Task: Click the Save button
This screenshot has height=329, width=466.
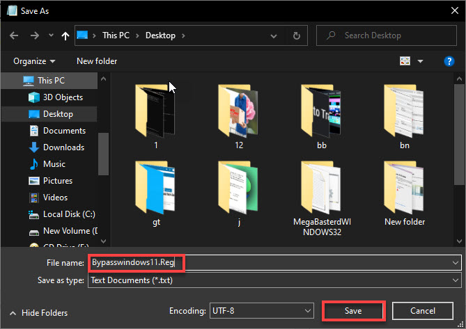Action: [x=353, y=311]
